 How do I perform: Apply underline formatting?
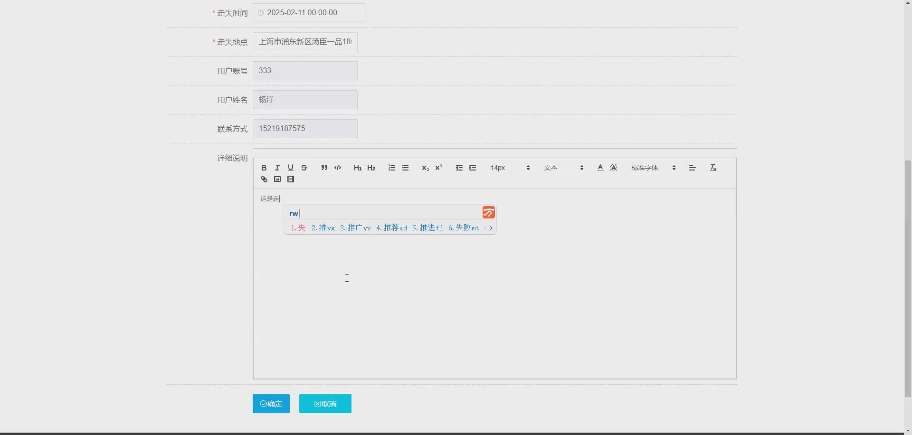tap(290, 167)
